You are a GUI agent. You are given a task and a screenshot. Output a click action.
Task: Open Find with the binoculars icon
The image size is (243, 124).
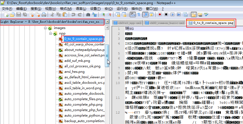88,15
